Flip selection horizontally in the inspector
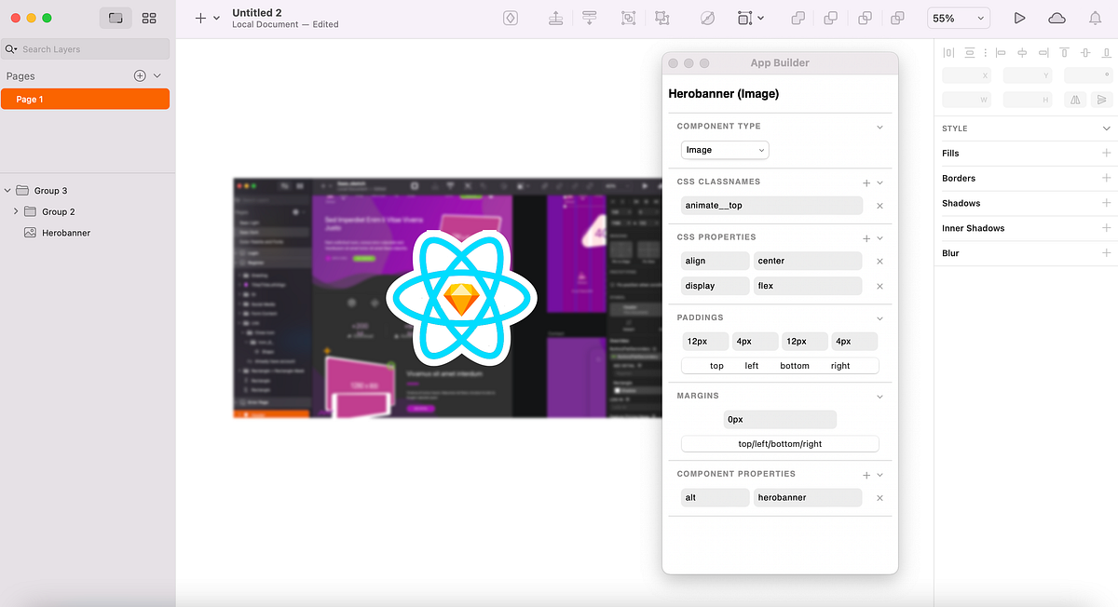Viewport: 1118px width, 607px height. (1075, 99)
